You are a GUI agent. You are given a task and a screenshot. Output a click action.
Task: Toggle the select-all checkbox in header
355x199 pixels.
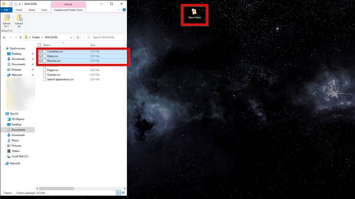[40, 45]
